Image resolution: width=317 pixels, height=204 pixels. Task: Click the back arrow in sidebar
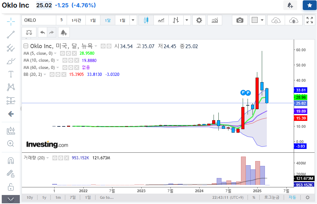tap(11, 114)
